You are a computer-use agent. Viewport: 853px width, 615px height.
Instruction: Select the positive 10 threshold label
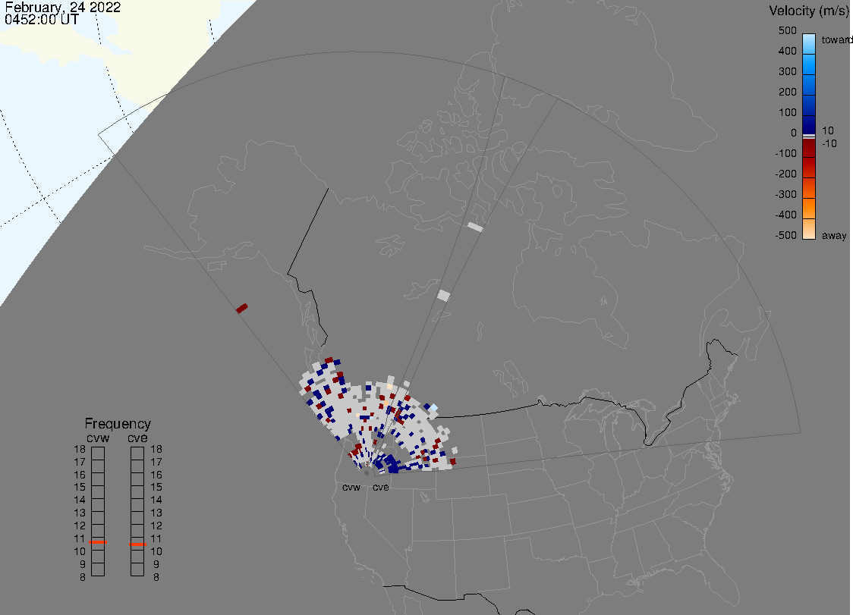click(x=828, y=130)
